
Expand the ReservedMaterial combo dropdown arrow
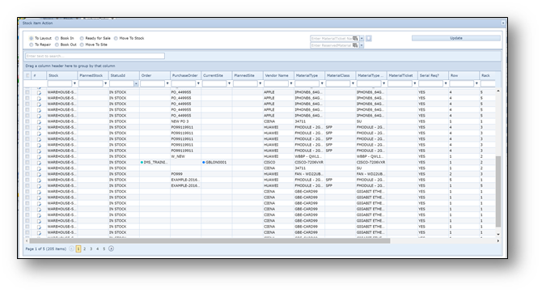click(362, 45)
